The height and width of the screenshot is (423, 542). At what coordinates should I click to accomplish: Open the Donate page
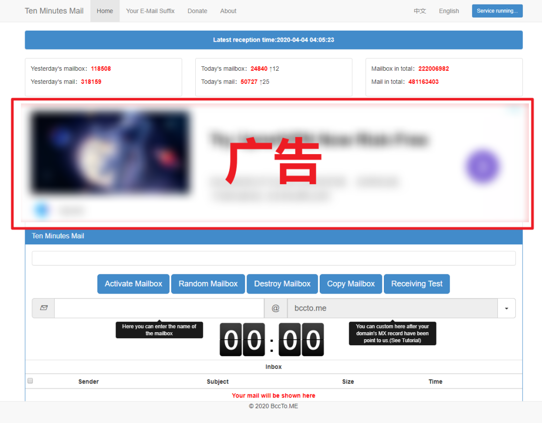pos(197,11)
